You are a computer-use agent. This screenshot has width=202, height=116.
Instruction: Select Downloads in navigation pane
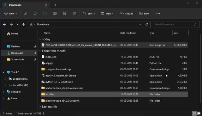[19, 53]
